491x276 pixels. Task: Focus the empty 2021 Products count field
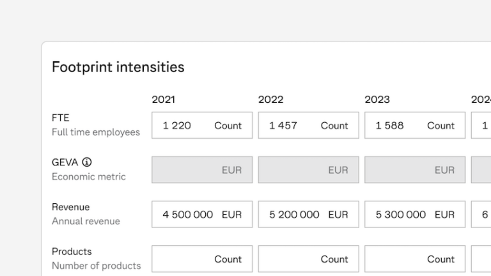pyautogui.click(x=202, y=259)
